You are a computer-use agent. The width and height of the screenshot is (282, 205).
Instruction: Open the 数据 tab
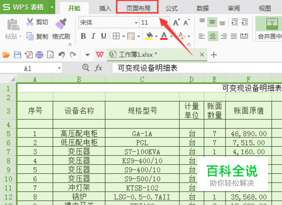coord(202,8)
